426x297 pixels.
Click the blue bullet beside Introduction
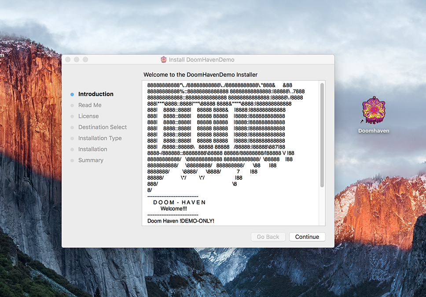(x=72, y=94)
